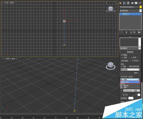Open the Display panel icon
The image size is (143, 119).
point(136,3)
